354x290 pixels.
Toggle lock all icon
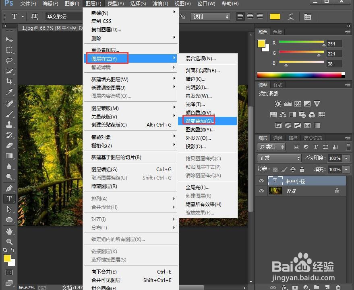click(x=302, y=170)
